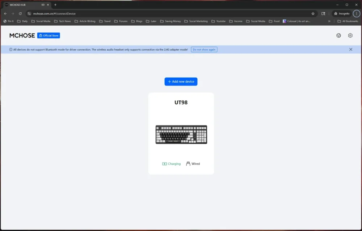Select the MCHOSE HUB tab
The width and height of the screenshot is (362, 231).
point(28,5)
